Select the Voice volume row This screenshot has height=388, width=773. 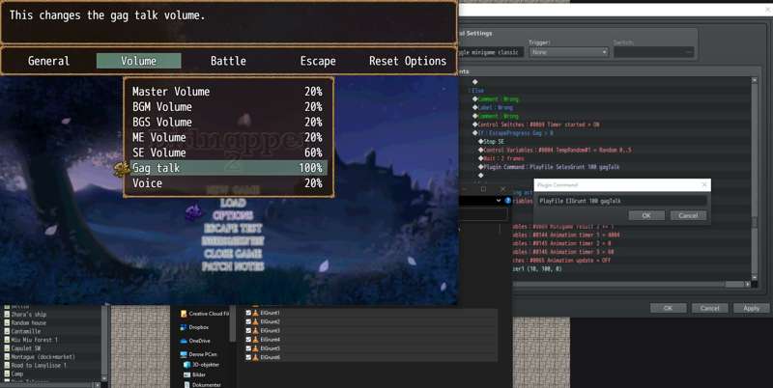227,183
